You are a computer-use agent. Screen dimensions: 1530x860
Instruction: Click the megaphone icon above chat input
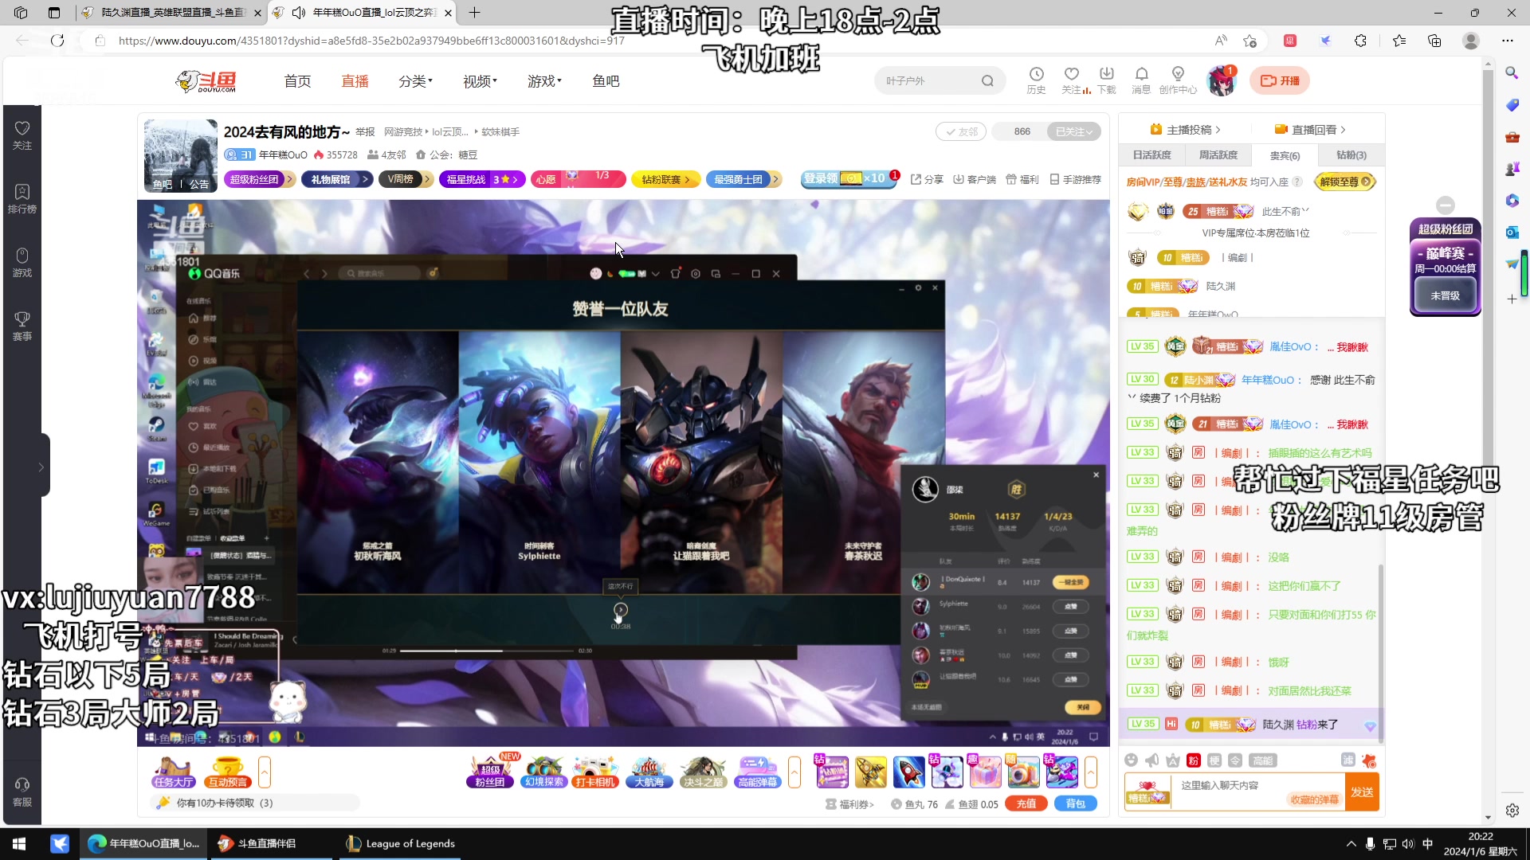click(x=1151, y=760)
